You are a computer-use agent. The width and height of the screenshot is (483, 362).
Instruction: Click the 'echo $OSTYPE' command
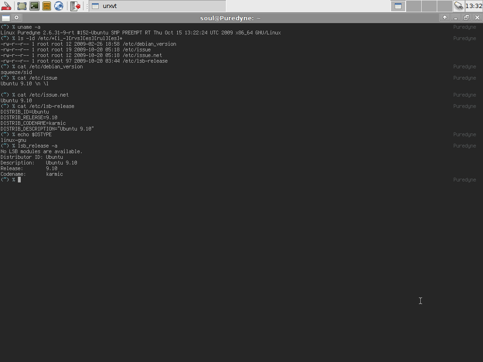[34, 134]
